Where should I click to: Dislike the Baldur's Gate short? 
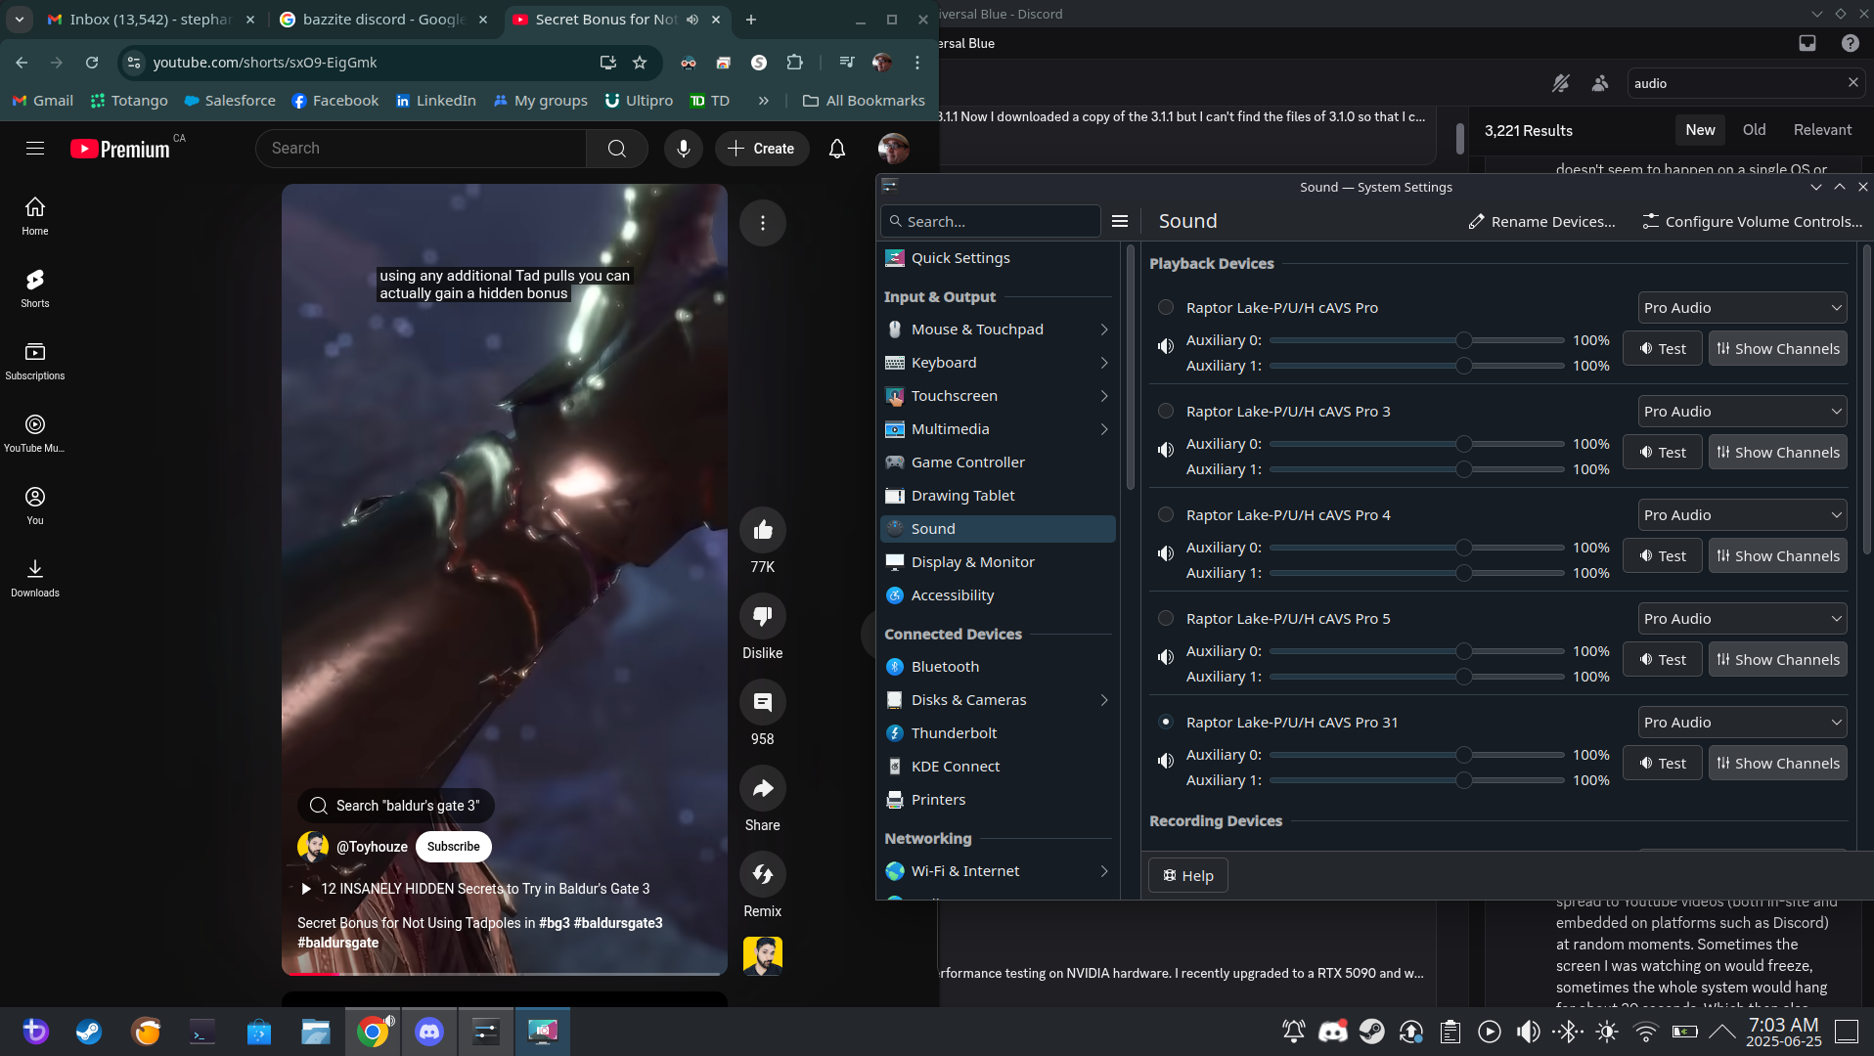[x=763, y=616]
